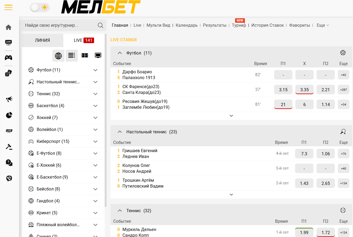Bet on П1 odds 21 for Ресовия Жешув

(x=283, y=104)
